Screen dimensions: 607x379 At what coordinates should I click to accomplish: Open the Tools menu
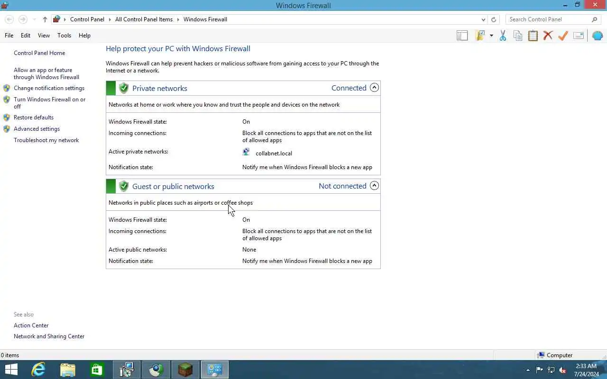point(64,36)
